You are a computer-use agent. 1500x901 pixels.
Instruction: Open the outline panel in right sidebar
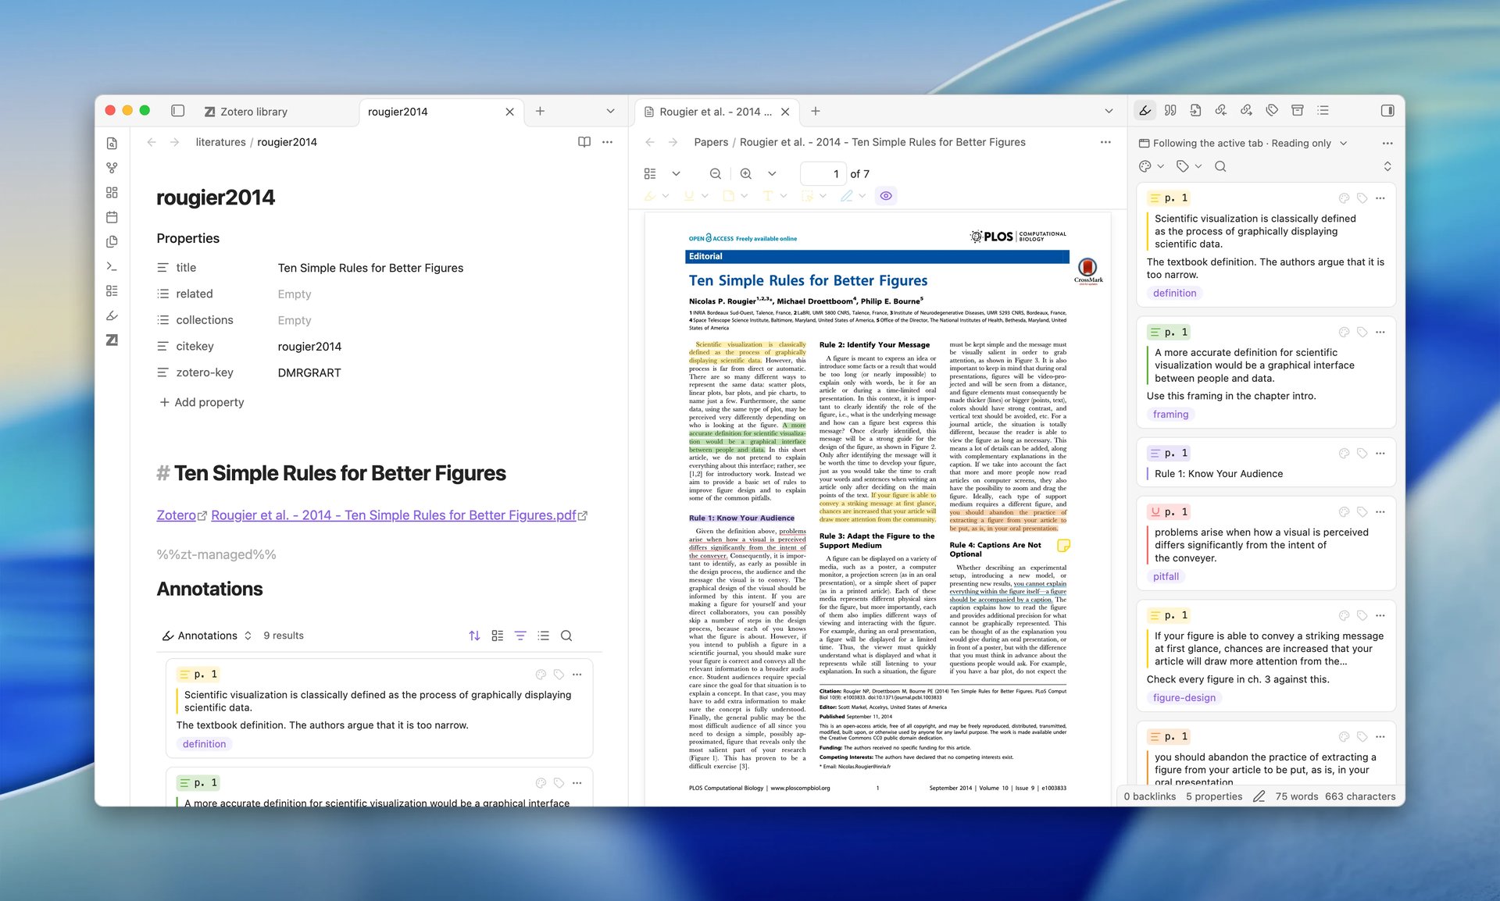point(1323,111)
